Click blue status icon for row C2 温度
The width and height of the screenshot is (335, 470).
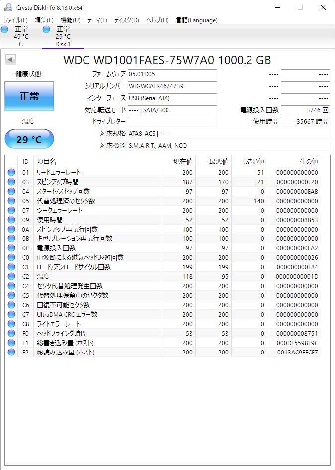tap(11, 276)
